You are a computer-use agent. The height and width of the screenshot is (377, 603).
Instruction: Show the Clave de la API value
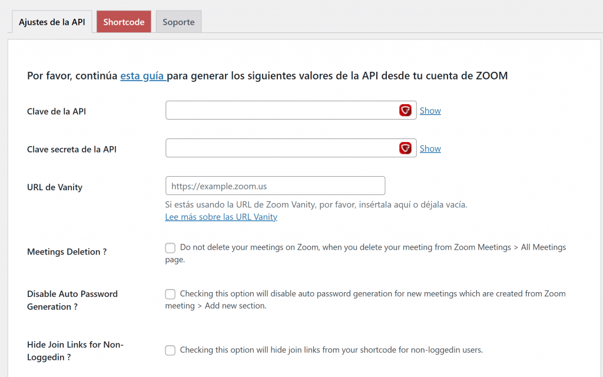click(x=430, y=111)
